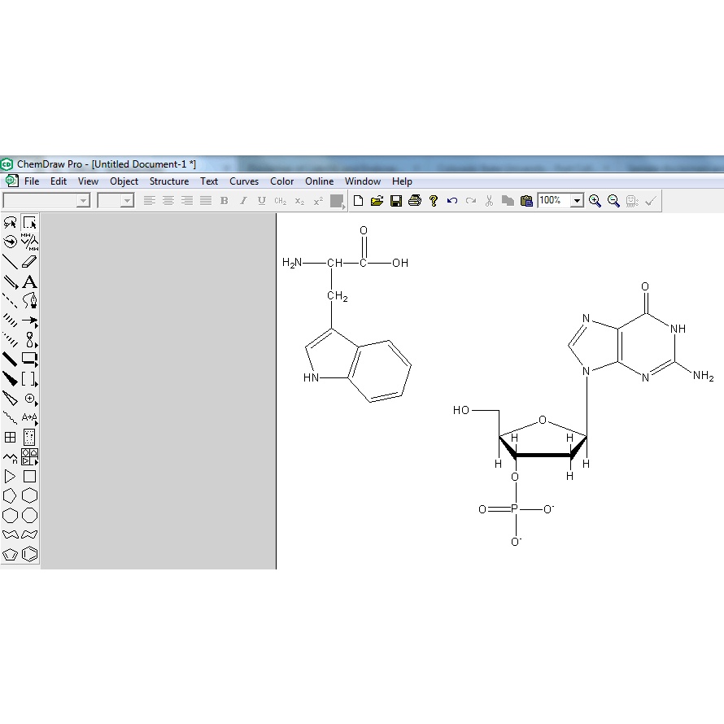Toggle centered text alignment
The height and width of the screenshot is (724, 724).
pyautogui.click(x=168, y=201)
